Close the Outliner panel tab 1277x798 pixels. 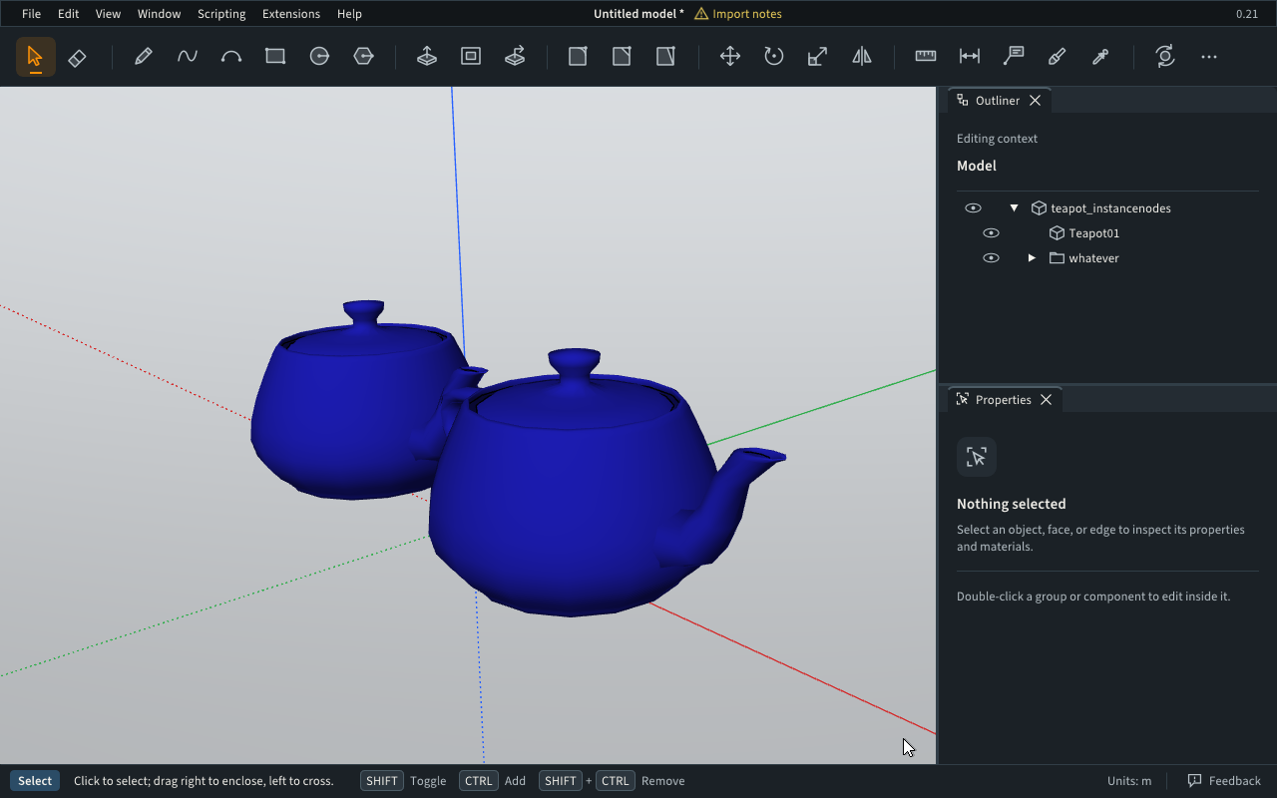coord(1036,101)
